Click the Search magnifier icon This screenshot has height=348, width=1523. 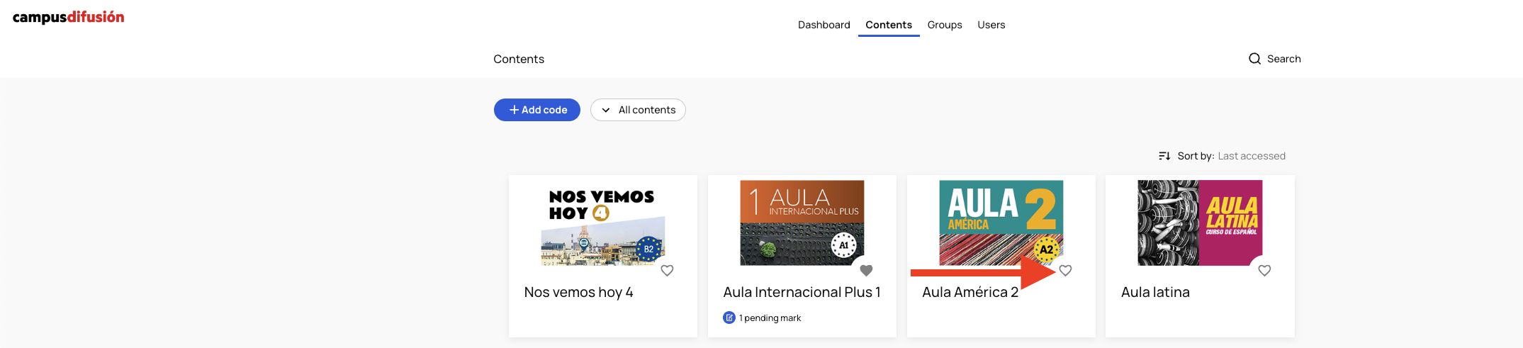1254,59
